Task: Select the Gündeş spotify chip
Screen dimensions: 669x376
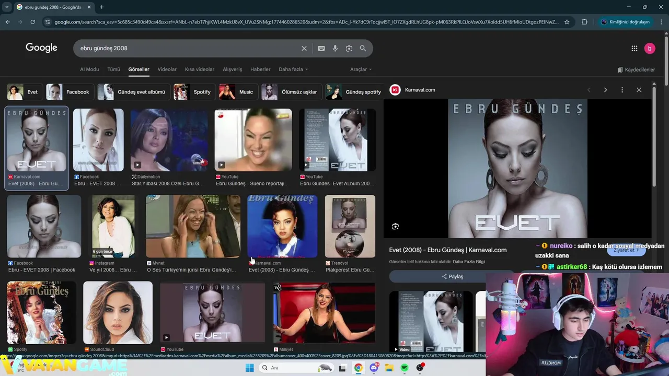Action: pyautogui.click(x=355, y=92)
